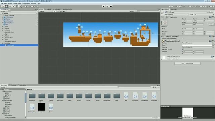The image size is (215, 121).
Task: Toggle scene audio button in Scene toolbar
Action: click(x=61, y=11)
